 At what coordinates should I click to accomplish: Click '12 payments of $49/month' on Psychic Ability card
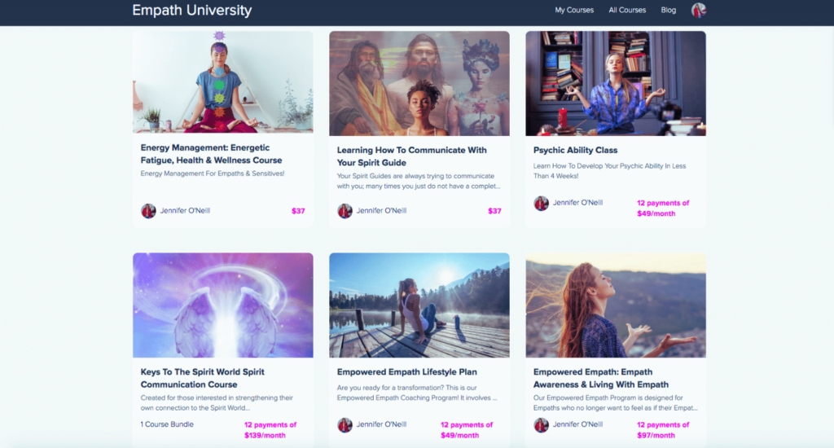pos(663,208)
